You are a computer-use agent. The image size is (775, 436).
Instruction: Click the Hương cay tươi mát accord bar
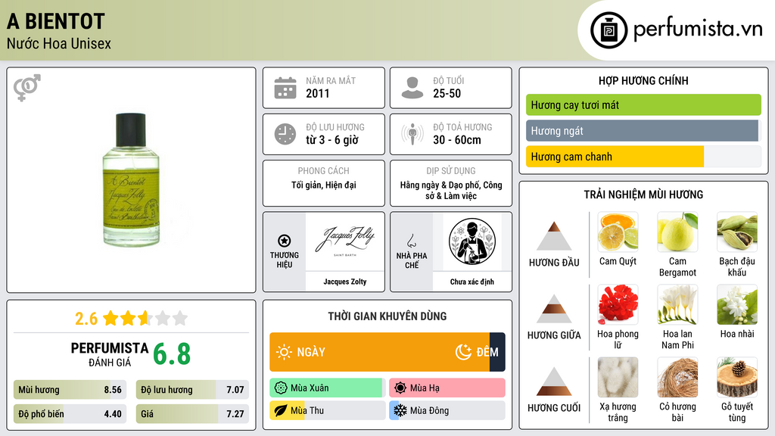[x=643, y=104]
